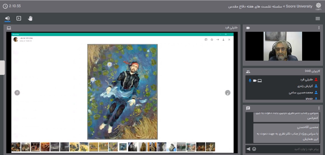Image resolution: width=325 pixels, height=155 pixels.
Task: Click the clock timer icon
Action: click(5, 6)
